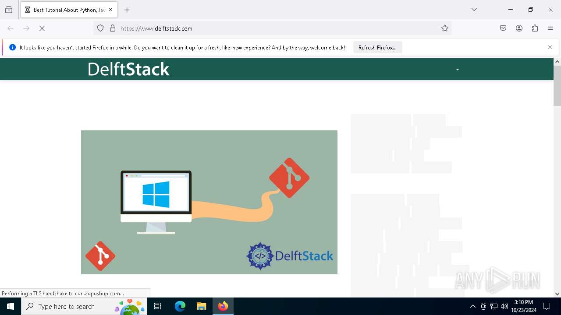Dismiss the Firefox welcome-back notification
Viewport: 561px width, 315px height.
click(550, 47)
